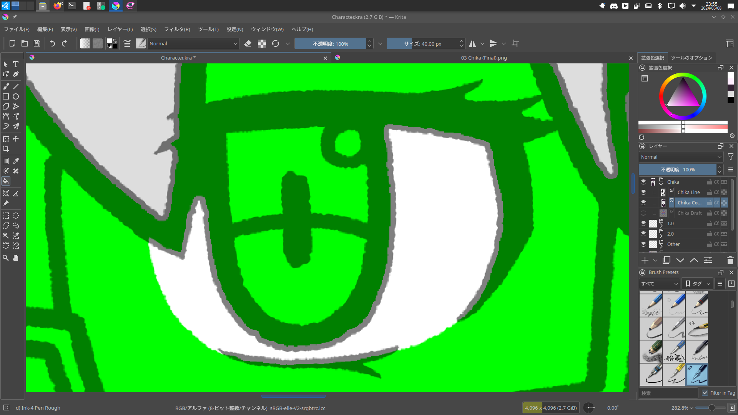
Task: Expand the Other layer group
Action: click(x=661, y=246)
